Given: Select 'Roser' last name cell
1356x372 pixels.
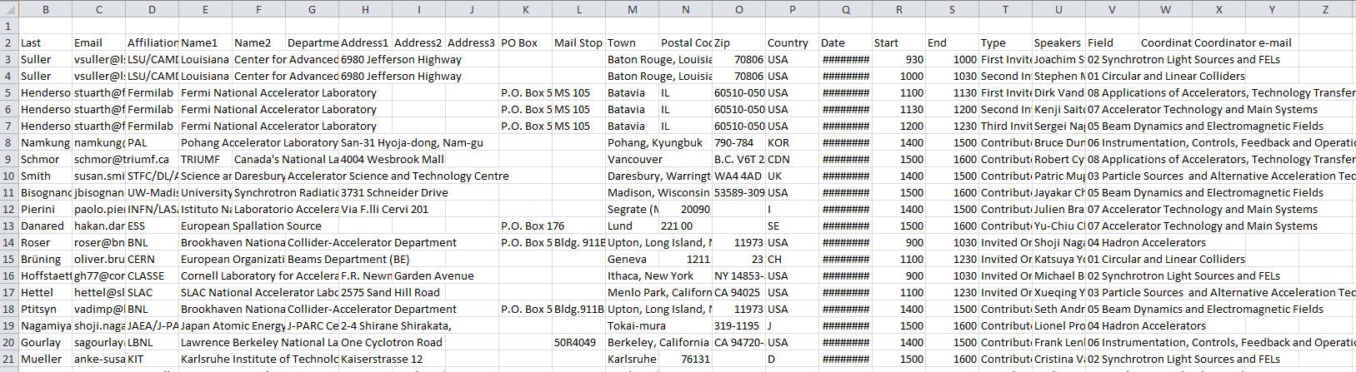Looking at the screenshot, I should (45, 242).
